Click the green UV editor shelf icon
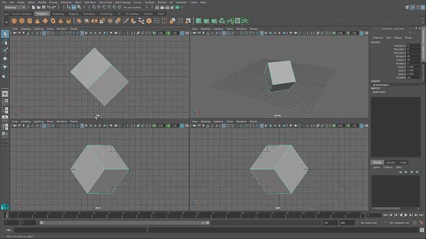The image size is (426, 239). coord(238,21)
